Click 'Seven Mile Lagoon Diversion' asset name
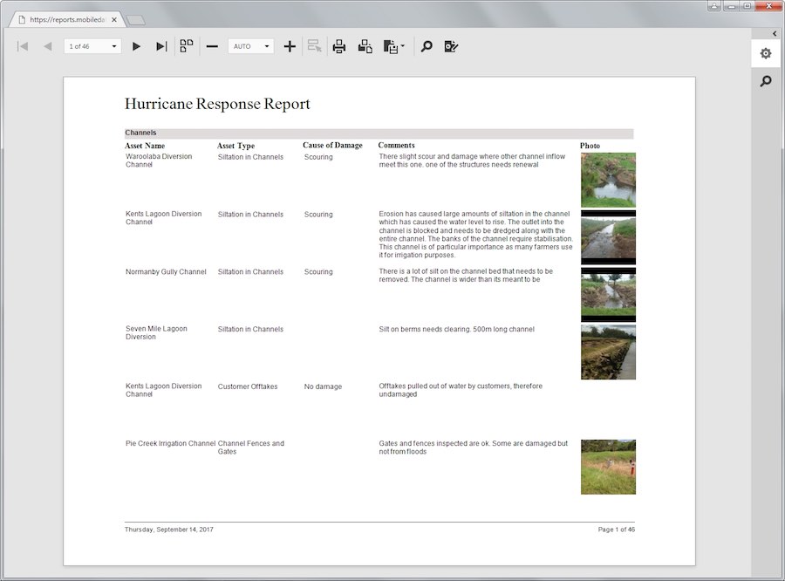 pyautogui.click(x=156, y=332)
